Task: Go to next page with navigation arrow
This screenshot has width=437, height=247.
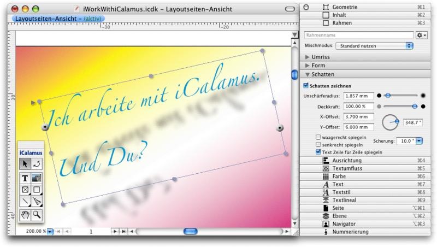Action: click(x=115, y=231)
